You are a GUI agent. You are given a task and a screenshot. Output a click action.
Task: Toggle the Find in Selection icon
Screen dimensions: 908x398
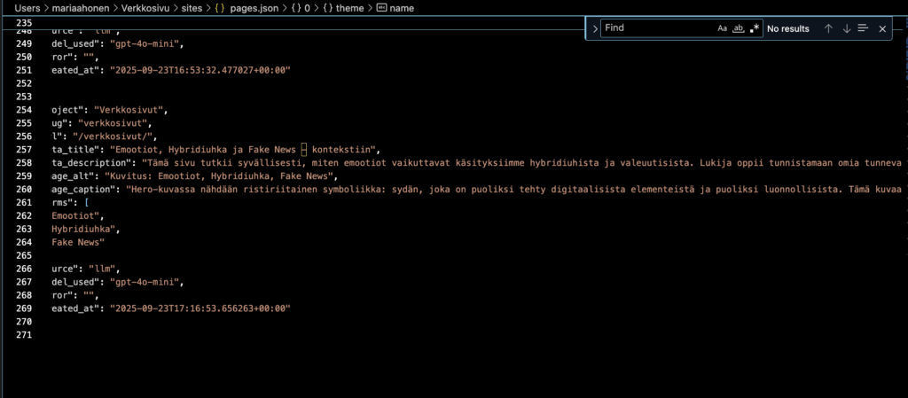[864, 28]
